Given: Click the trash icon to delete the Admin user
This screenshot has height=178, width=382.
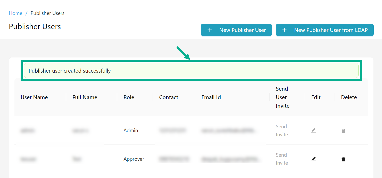Looking at the screenshot, I should pos(344,131).
